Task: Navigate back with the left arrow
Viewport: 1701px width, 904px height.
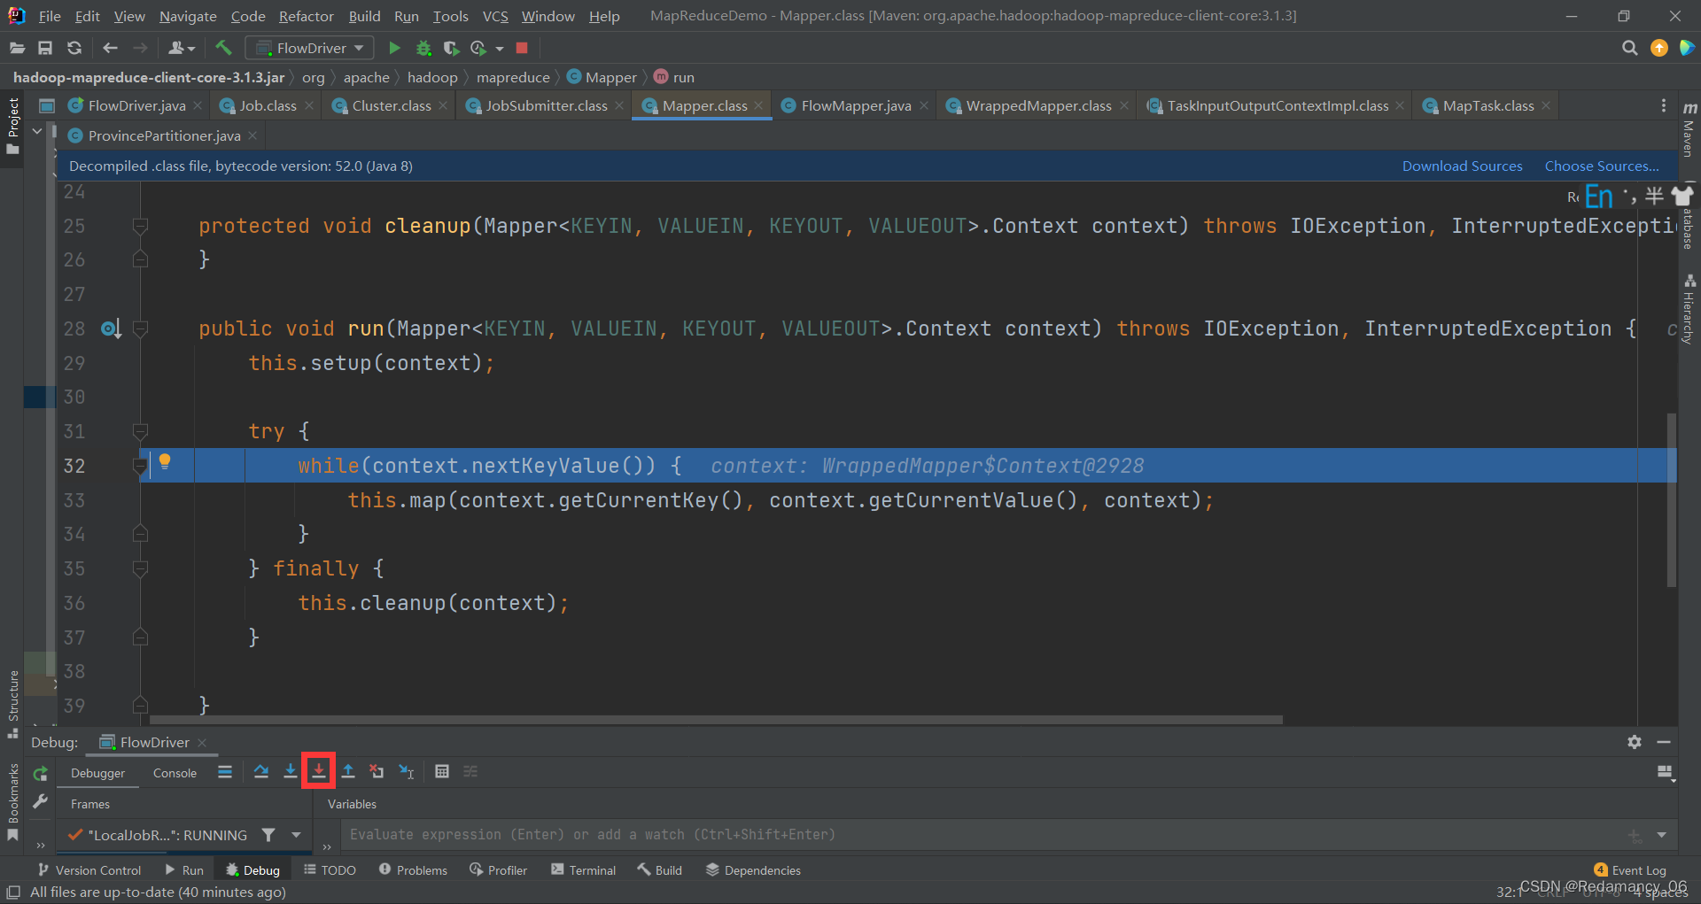Action: click(x=110, y=48)
